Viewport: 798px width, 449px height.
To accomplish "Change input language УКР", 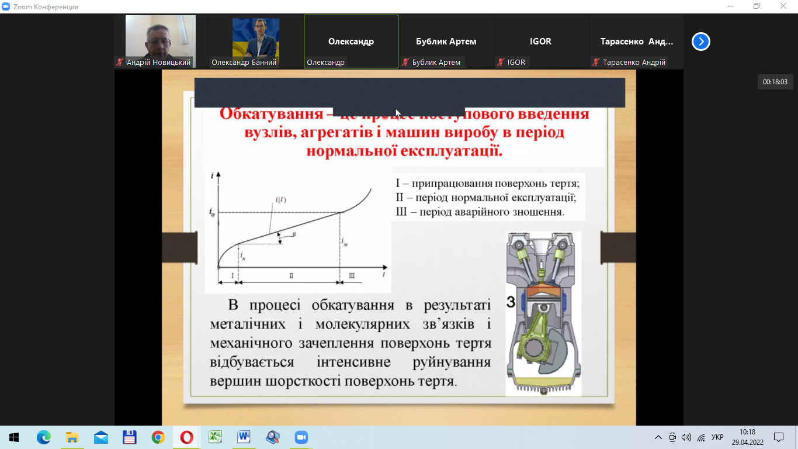I will point(717,437).
